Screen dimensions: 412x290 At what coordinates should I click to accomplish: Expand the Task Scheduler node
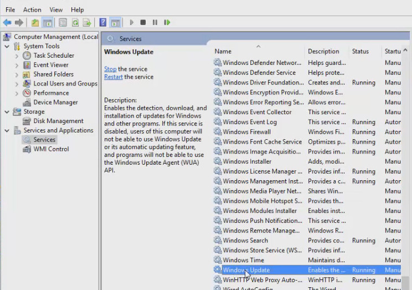pos(17,56)
